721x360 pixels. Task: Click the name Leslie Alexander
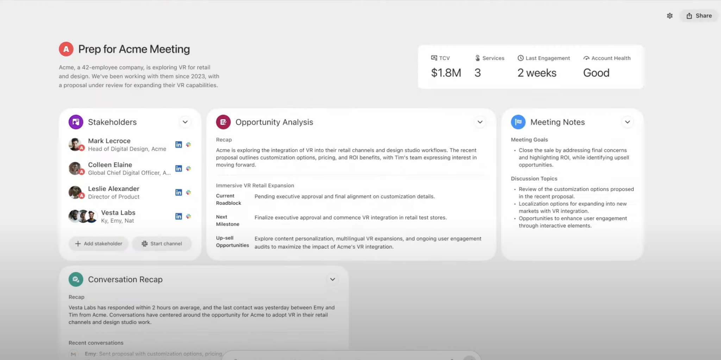[114, 188]
